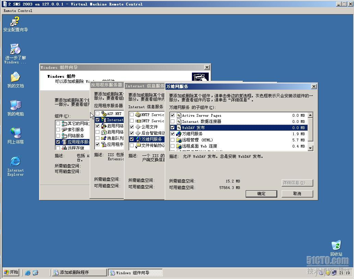Click the 远程管理 (HTML) folder icon

[179, 140]
